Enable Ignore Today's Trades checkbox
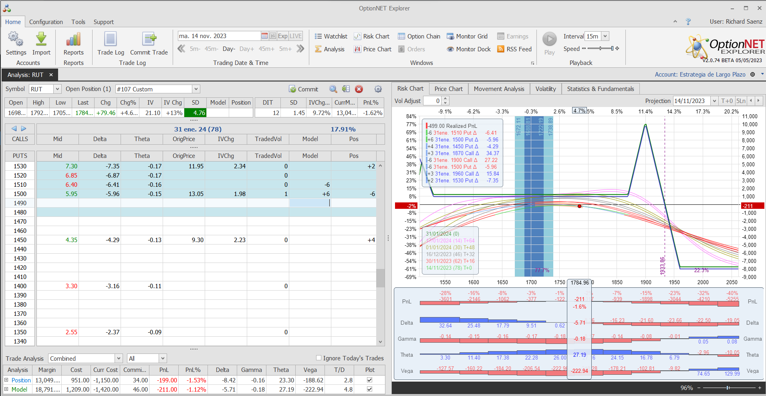Viewport: 766px width, 396px height. pos(319,358)
